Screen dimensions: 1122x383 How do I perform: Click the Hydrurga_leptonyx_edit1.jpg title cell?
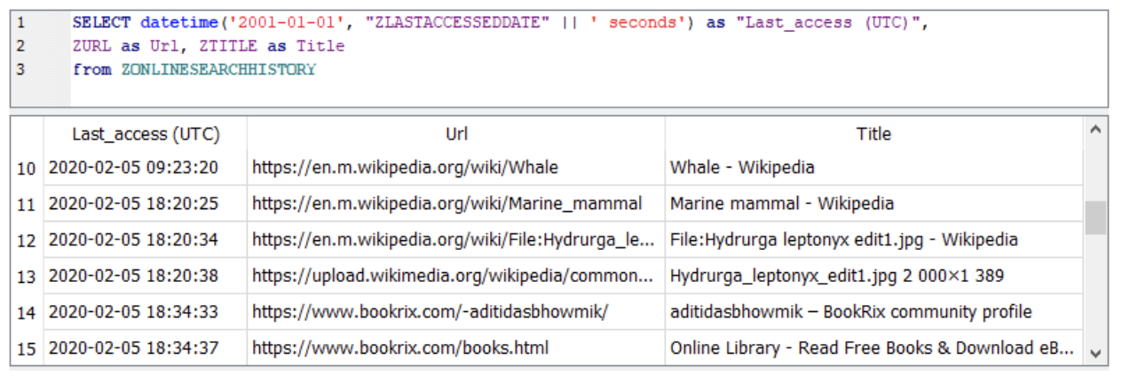pos(873,276)
